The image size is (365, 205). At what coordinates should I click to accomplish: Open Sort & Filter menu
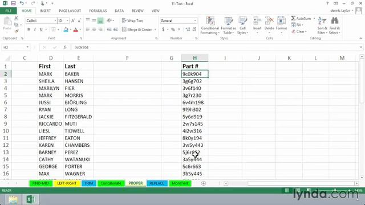pos(322,26)
